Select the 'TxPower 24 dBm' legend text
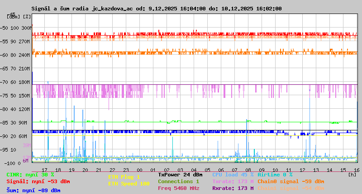This screenshot has height=194, width=362. [x=180, y=175]
